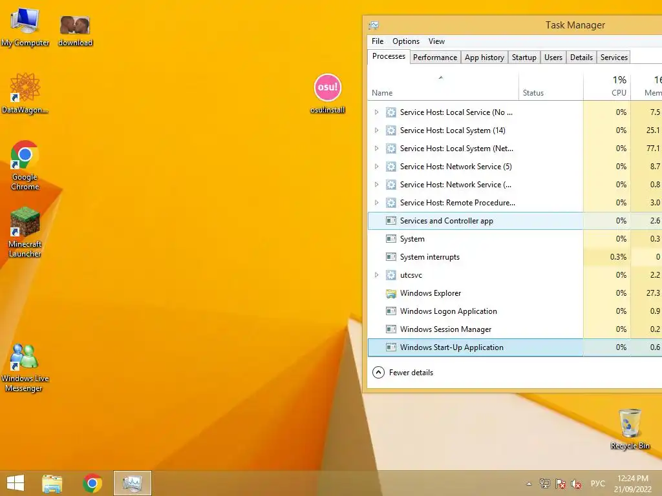Viewport: 662px width, 496px height.
Task: Click gear icon of Service Host: Local System (14)
Action: (391, 130)
